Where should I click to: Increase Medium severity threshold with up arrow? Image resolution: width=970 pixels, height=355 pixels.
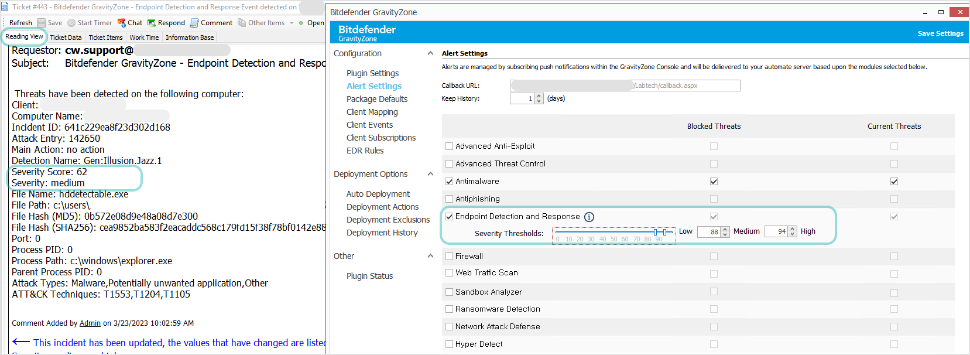(x=793, y=229)
